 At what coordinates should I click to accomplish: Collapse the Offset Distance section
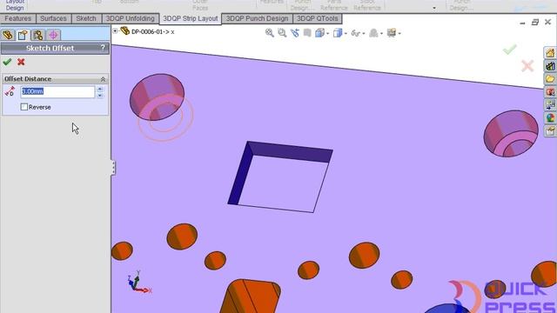click(x=103, y=79)
